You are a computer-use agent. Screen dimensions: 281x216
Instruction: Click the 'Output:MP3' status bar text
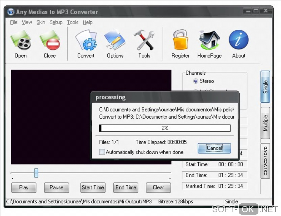(138, 202)
